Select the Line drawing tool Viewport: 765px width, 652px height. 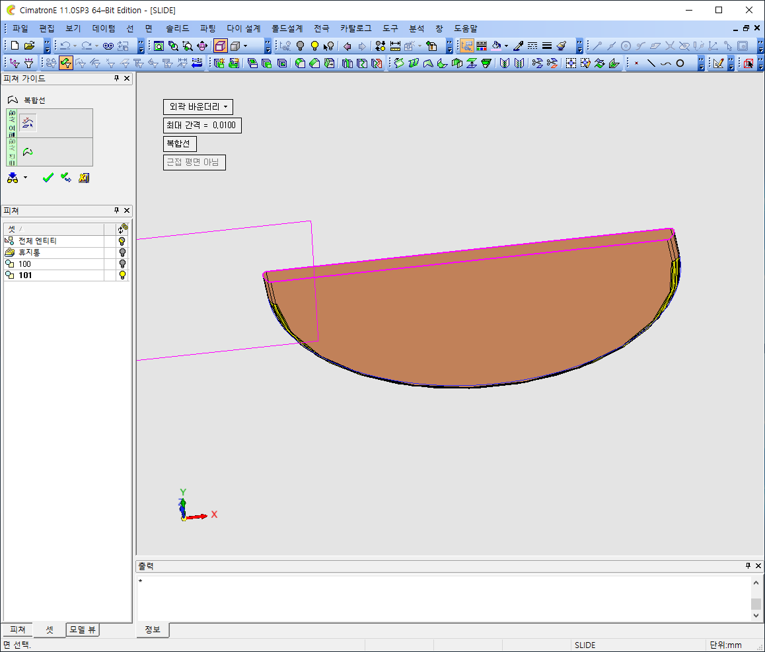pos(651,63)
